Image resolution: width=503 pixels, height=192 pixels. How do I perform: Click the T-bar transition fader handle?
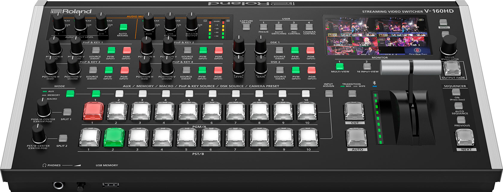click(411, 67)
